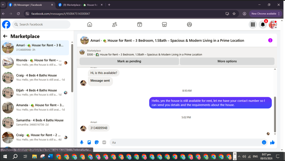
Task: Open Microsoft Word from taskbar
Action: pos(50,156)
